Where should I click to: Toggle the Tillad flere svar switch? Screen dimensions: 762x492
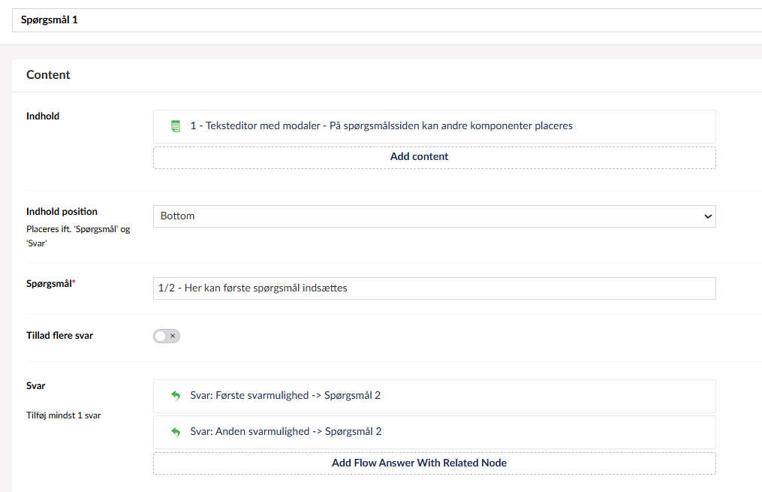click(x=167, y=336)
